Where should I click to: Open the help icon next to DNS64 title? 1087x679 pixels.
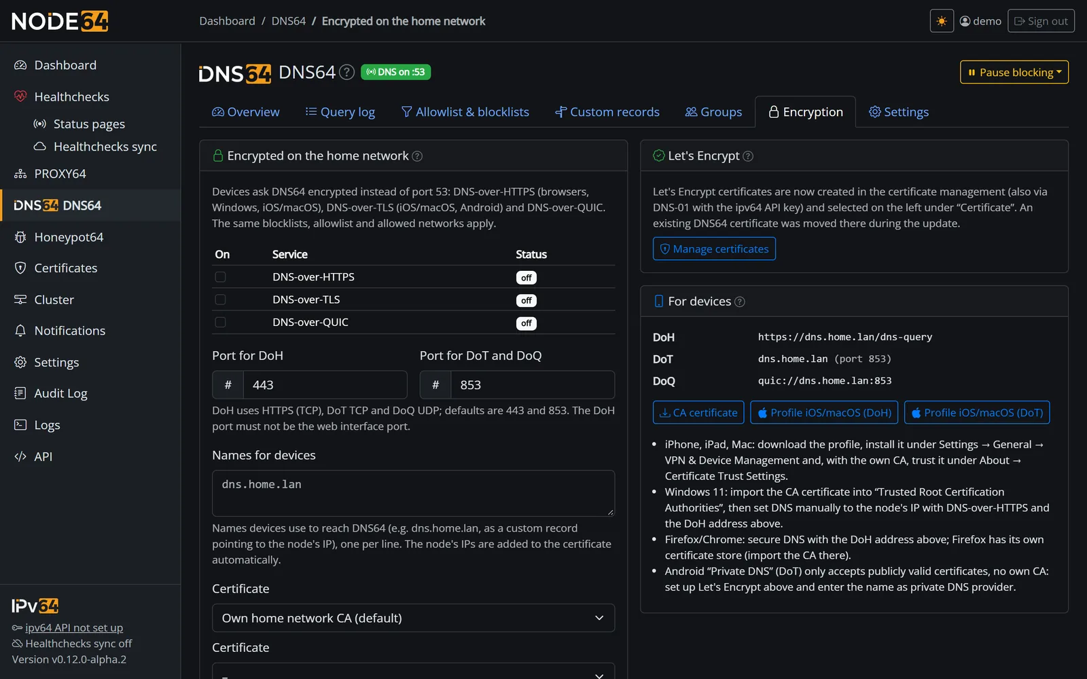point(346,72)
